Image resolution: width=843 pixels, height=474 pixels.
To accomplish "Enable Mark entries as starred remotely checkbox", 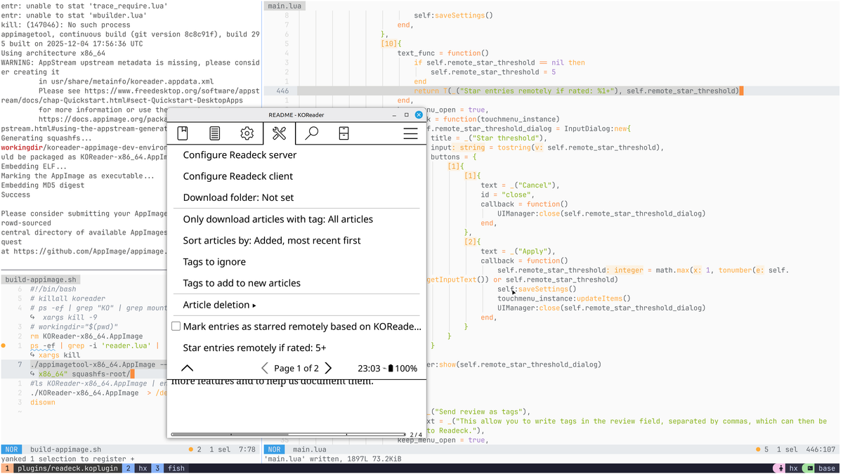I will pyautogui.click(x=176, y=327).
